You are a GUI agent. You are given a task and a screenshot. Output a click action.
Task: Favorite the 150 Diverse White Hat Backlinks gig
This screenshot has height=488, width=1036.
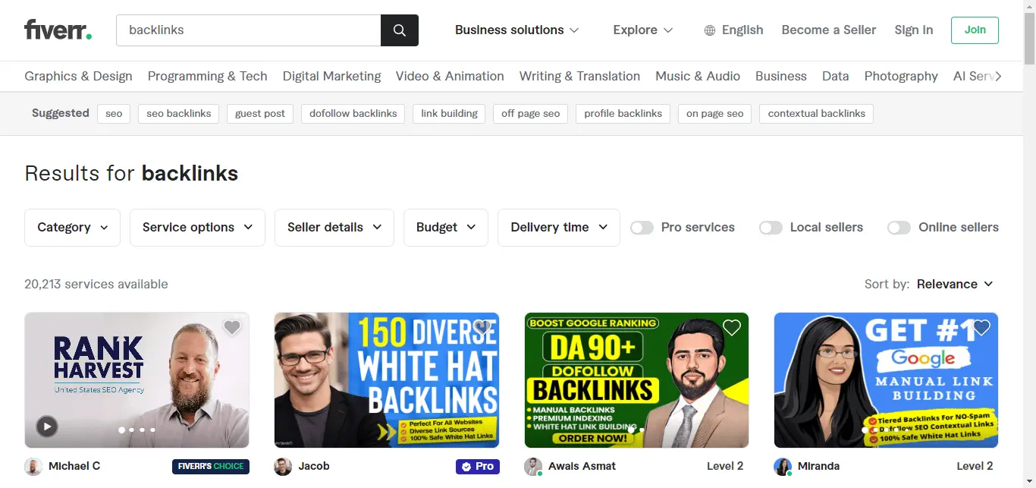(482, 327)
